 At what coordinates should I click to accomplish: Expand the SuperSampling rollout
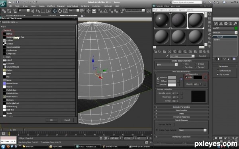[x=181, y=110]
